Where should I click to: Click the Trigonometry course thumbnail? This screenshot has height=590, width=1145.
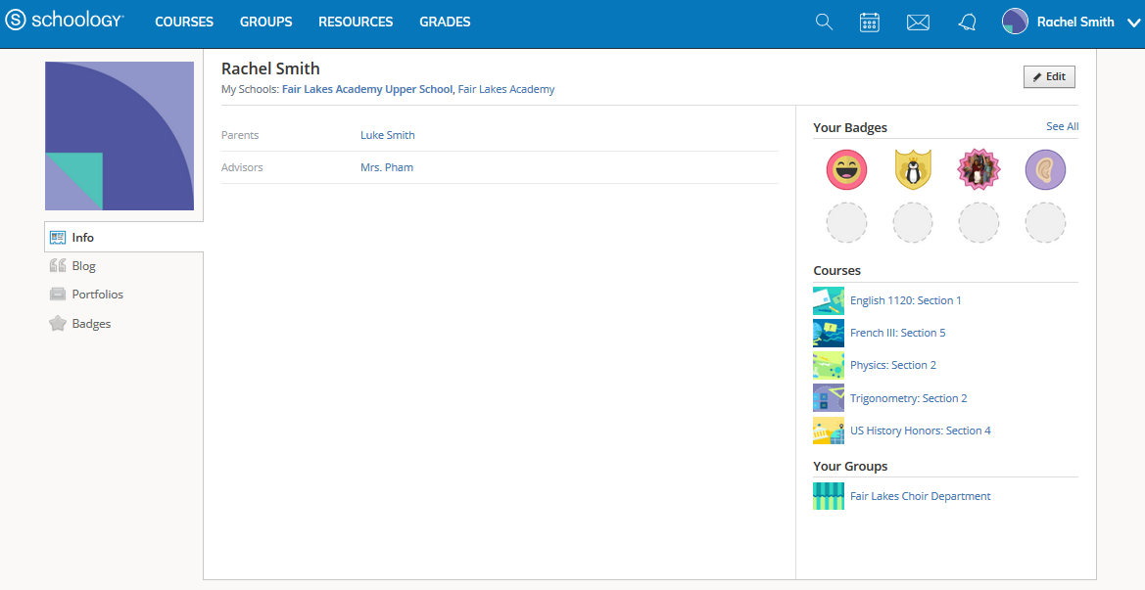[x=828, y=398]
